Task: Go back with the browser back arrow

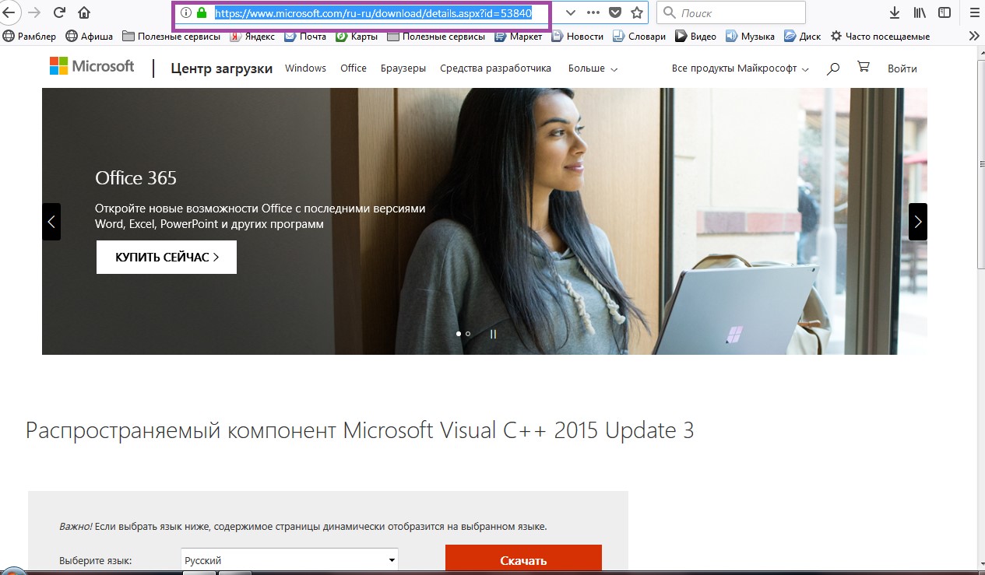Action: coord(9,12)
